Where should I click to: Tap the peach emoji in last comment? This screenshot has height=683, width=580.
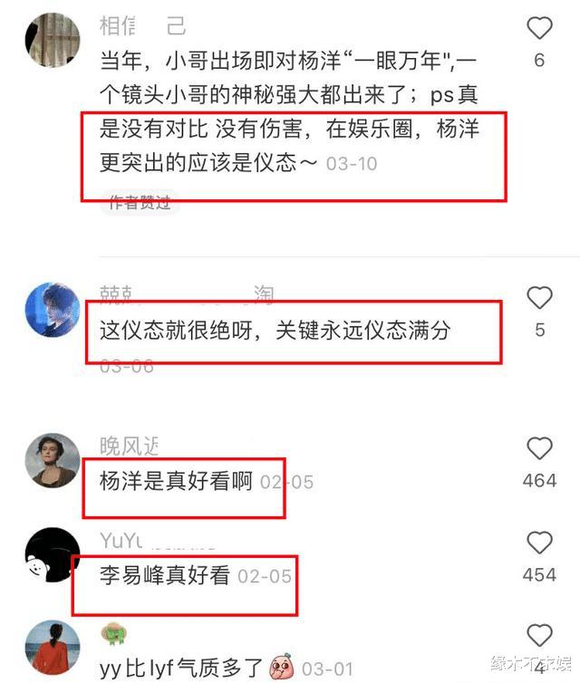(282, 667)
